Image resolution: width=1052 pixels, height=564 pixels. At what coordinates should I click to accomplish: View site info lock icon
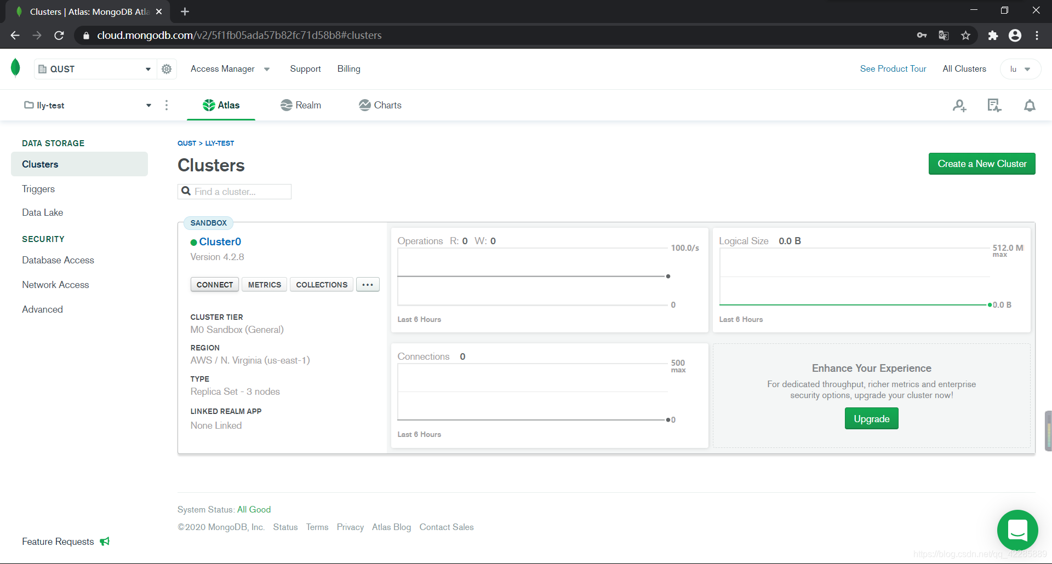coord(86,35)
